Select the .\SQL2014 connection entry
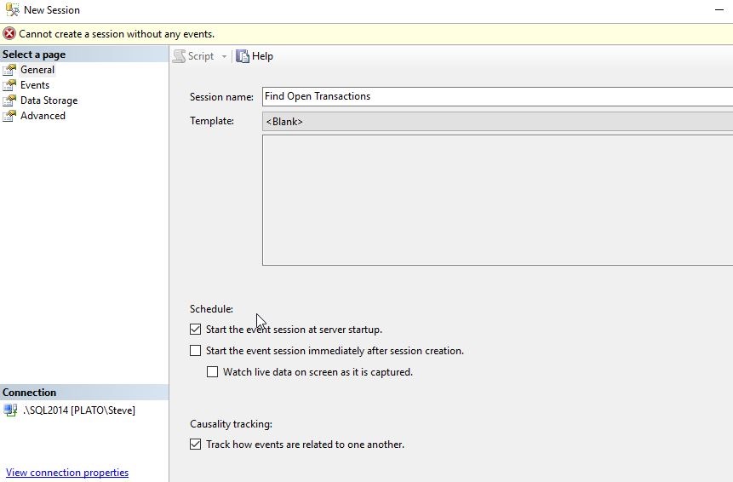 pos(78,410)
